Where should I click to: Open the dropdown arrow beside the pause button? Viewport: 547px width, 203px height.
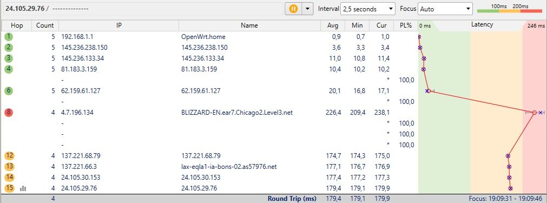tap(307, 9)
